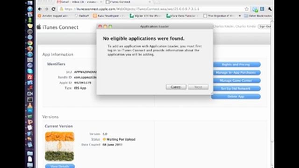This screenshot has width=299, height=168.
Task: Click the Chrome forward arrow
Action: point(46,9)
